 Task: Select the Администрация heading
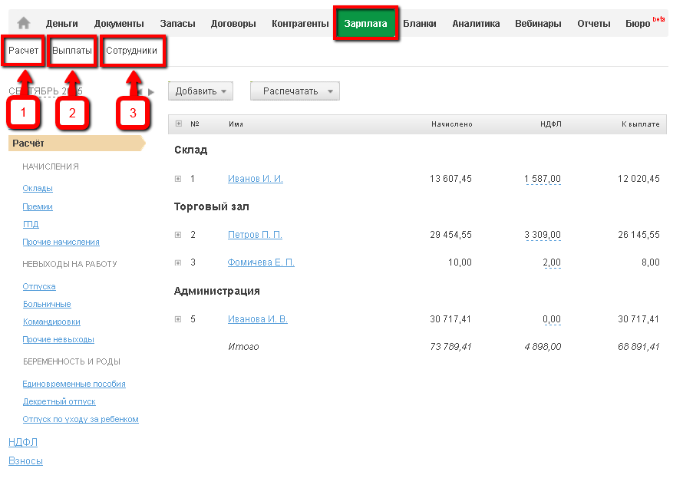[217, 291]
